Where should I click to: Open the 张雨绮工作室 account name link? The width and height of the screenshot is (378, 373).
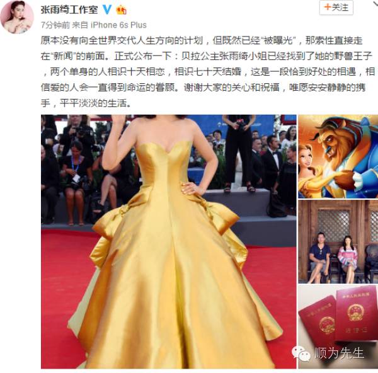coord(69,10)
